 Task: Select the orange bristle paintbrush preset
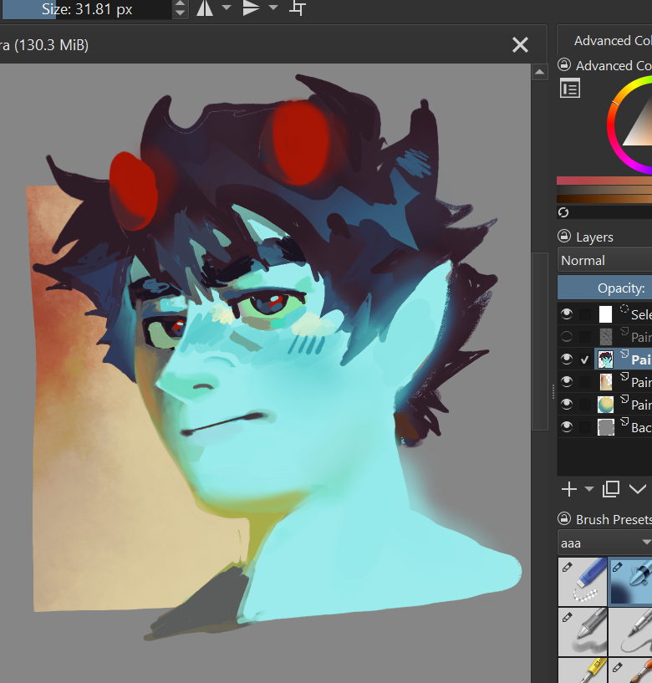[630, 670]
